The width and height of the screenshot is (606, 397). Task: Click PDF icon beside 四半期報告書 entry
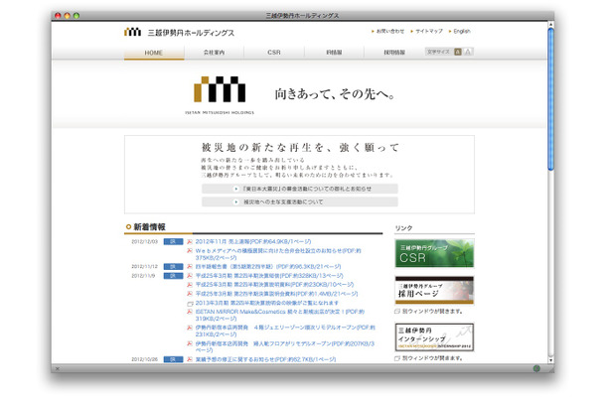[x=190, y=266]
